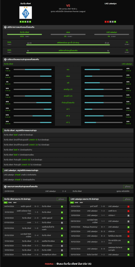Click the '1 - 5' score on the 31/03/2024 row
135x267 pixels.
pyautogui.click(x=36, y=212)
